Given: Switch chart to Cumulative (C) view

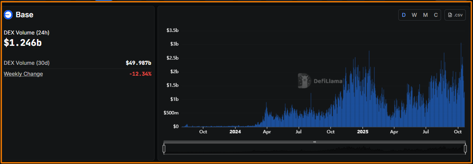Looking at the screenshot, I should tap(436, 15).
